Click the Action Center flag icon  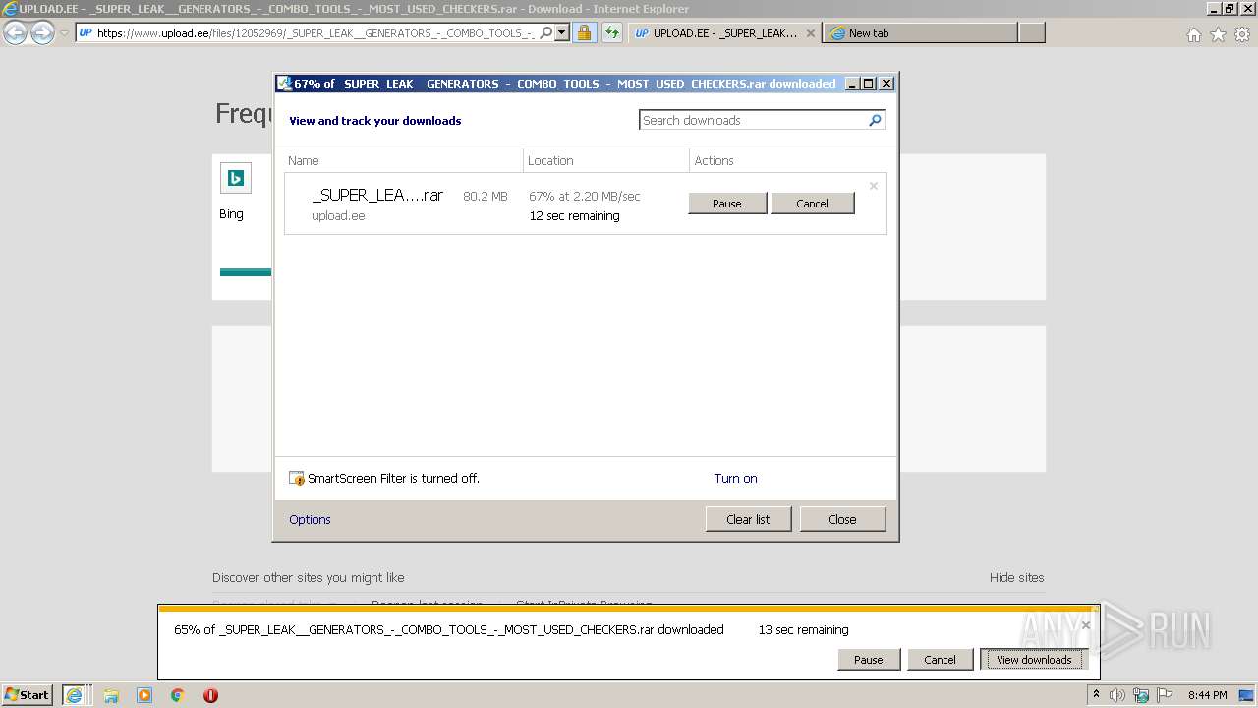coord(1165,695)
